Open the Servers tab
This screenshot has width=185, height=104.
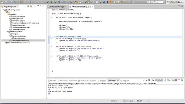coord(73,81)
